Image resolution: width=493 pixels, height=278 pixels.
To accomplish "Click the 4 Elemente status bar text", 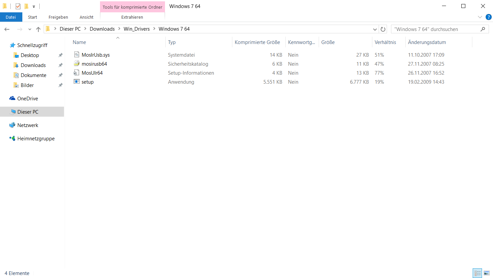I will [17, 273].
